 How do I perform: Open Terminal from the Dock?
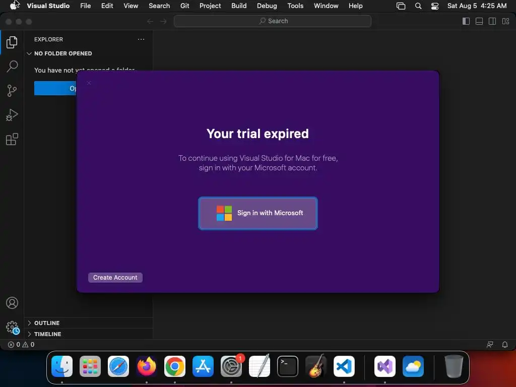click(288, 366)
